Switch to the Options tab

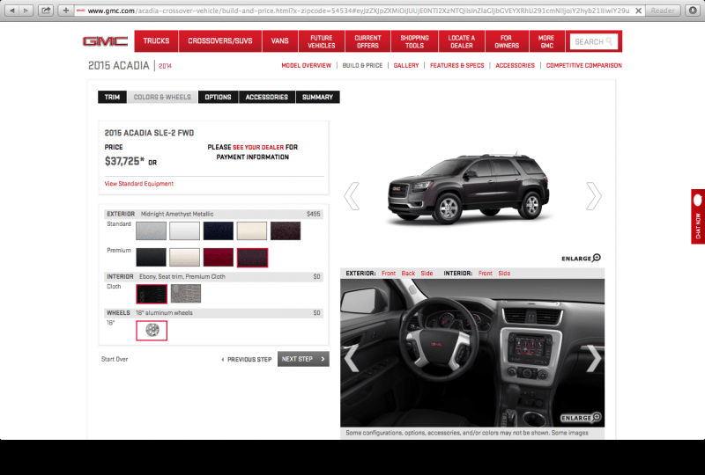(x=218, y=97)
